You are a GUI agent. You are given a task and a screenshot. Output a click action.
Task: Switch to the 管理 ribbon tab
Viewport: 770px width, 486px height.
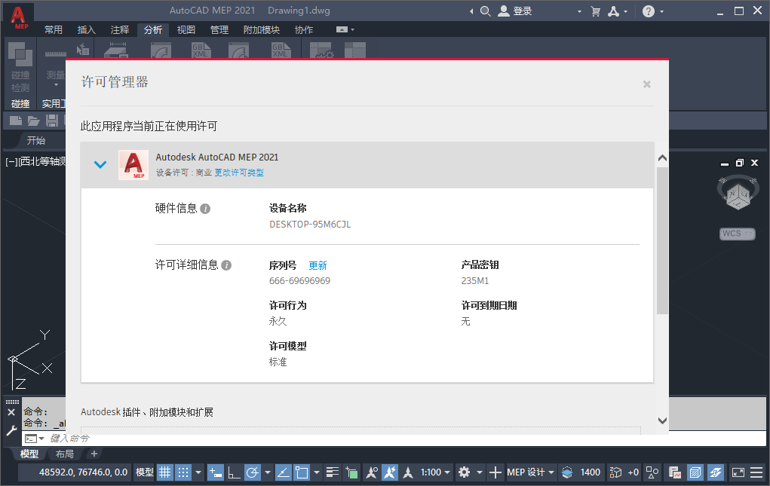click(x=219, y=30)
